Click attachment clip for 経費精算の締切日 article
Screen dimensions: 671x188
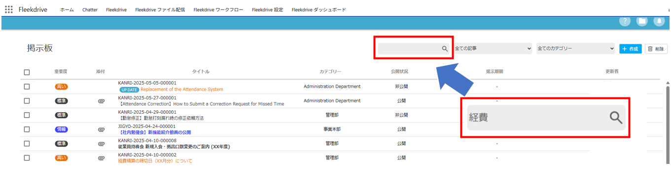point(101,158)
